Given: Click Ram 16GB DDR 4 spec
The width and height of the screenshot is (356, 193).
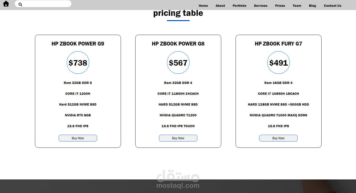Looking at the screenshot, I should pos(279,83).
